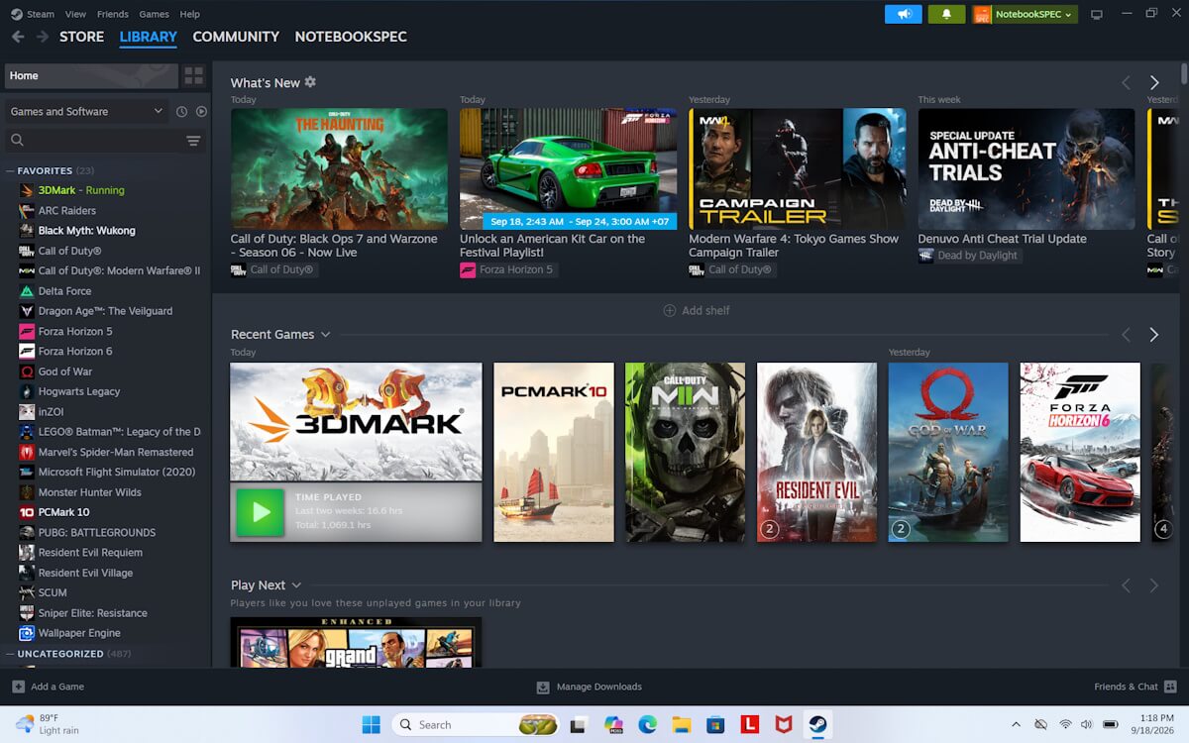Open the Friends menu
Viewport: 1189px width, 743px height.
113,14
